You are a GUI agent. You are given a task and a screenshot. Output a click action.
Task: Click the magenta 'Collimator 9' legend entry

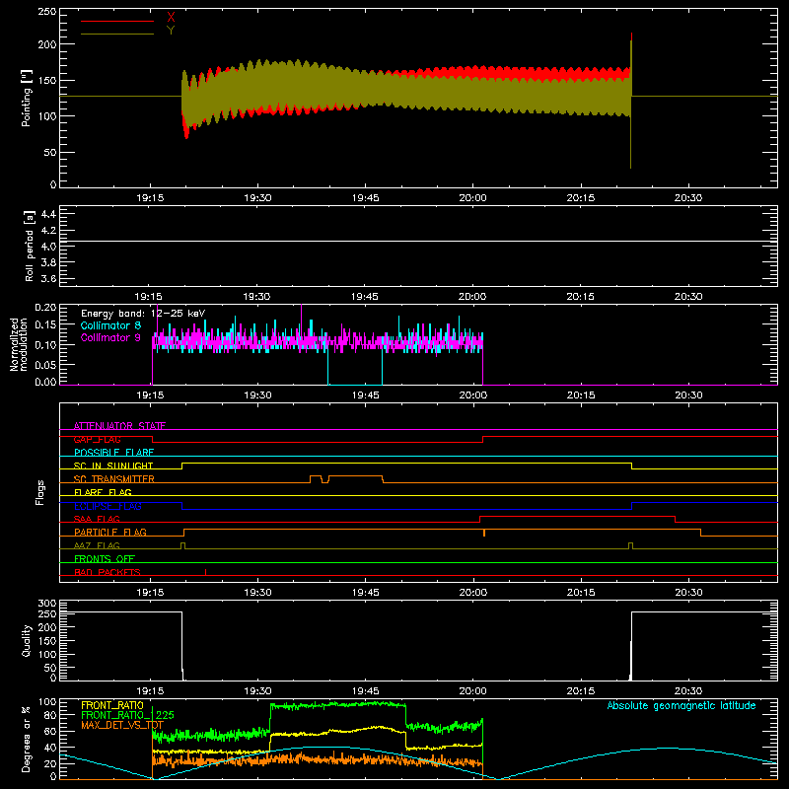tap(110, 337)
